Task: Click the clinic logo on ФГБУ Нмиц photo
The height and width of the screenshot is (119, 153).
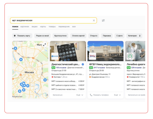Action: 92,56
